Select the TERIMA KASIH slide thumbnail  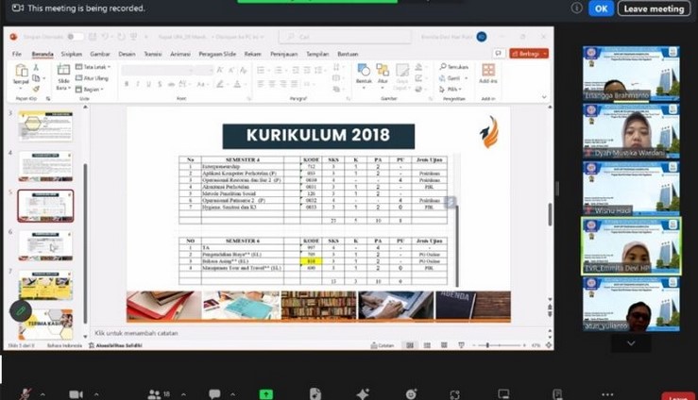point(44,322)
